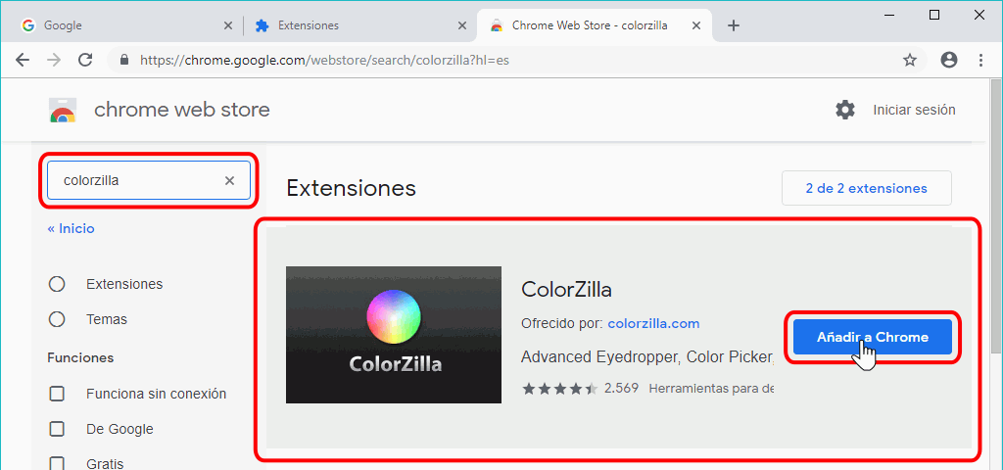Switch to the Google tab
Image resolution: width=1003 pixels, height=470 pixels.
point(126,25)
